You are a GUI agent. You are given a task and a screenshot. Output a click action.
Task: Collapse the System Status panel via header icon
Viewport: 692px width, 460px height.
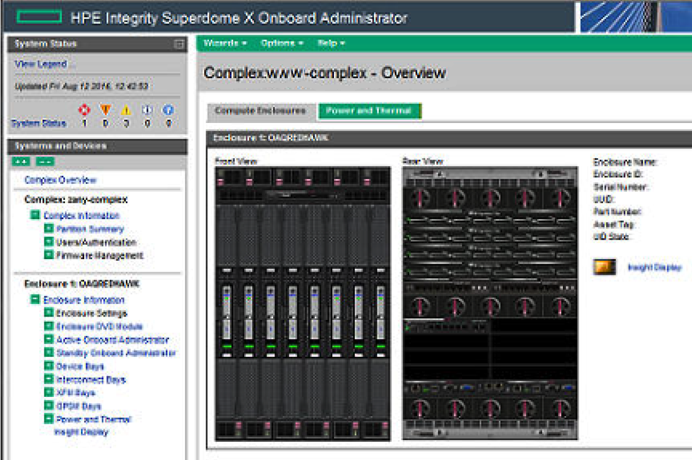tap(178, 44)
